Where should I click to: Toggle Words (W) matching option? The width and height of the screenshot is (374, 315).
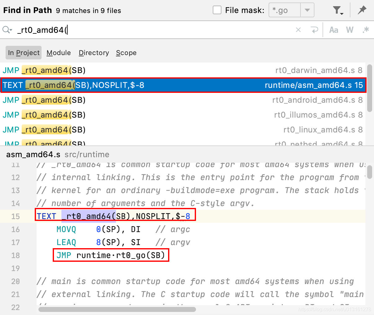click(x=350, y=30)
